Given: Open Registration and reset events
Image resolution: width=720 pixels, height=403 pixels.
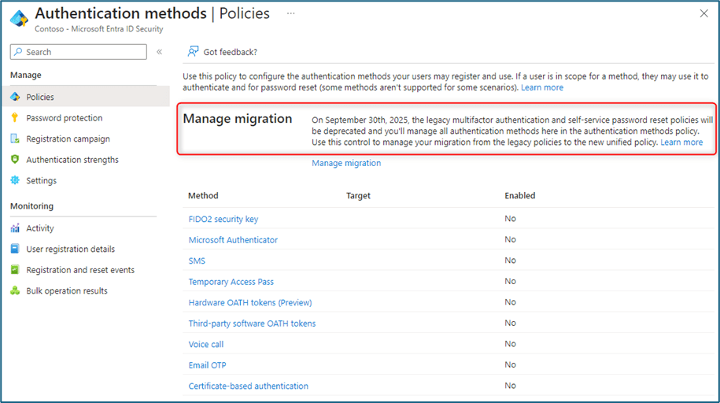Looking at the screenshot, I should click(79, 270).
